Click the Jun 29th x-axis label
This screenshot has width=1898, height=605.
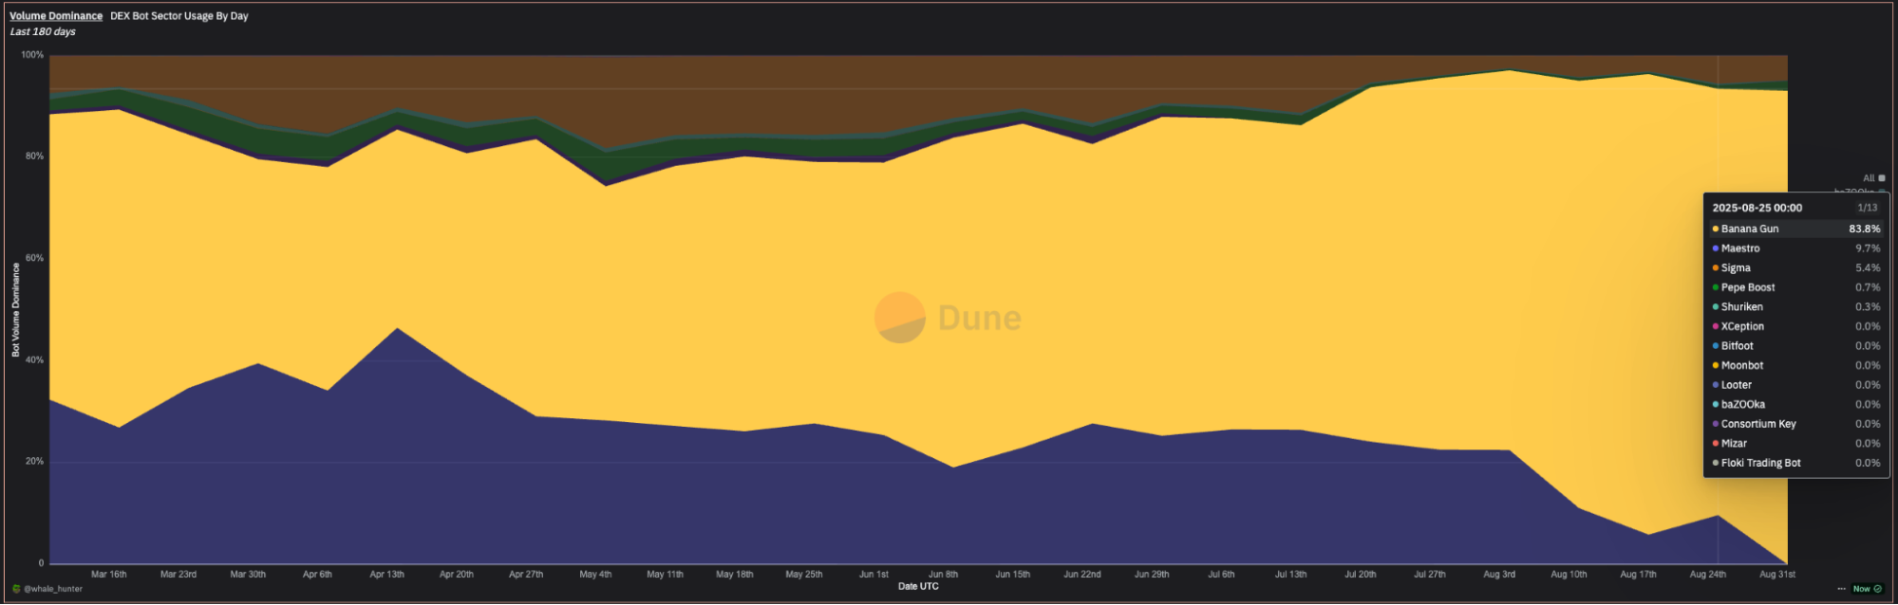1152,575
